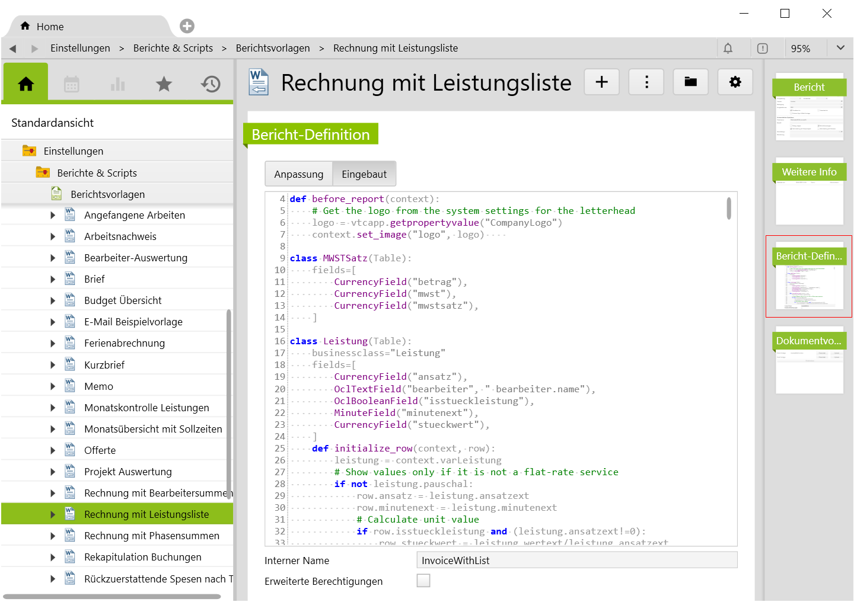The height and width of the screenshot is (602, 854).
Task: Open the history clock icon
Action: point(210,84)
